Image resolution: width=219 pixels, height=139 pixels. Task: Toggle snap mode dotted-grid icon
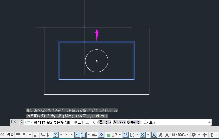(x=25, y=135)
